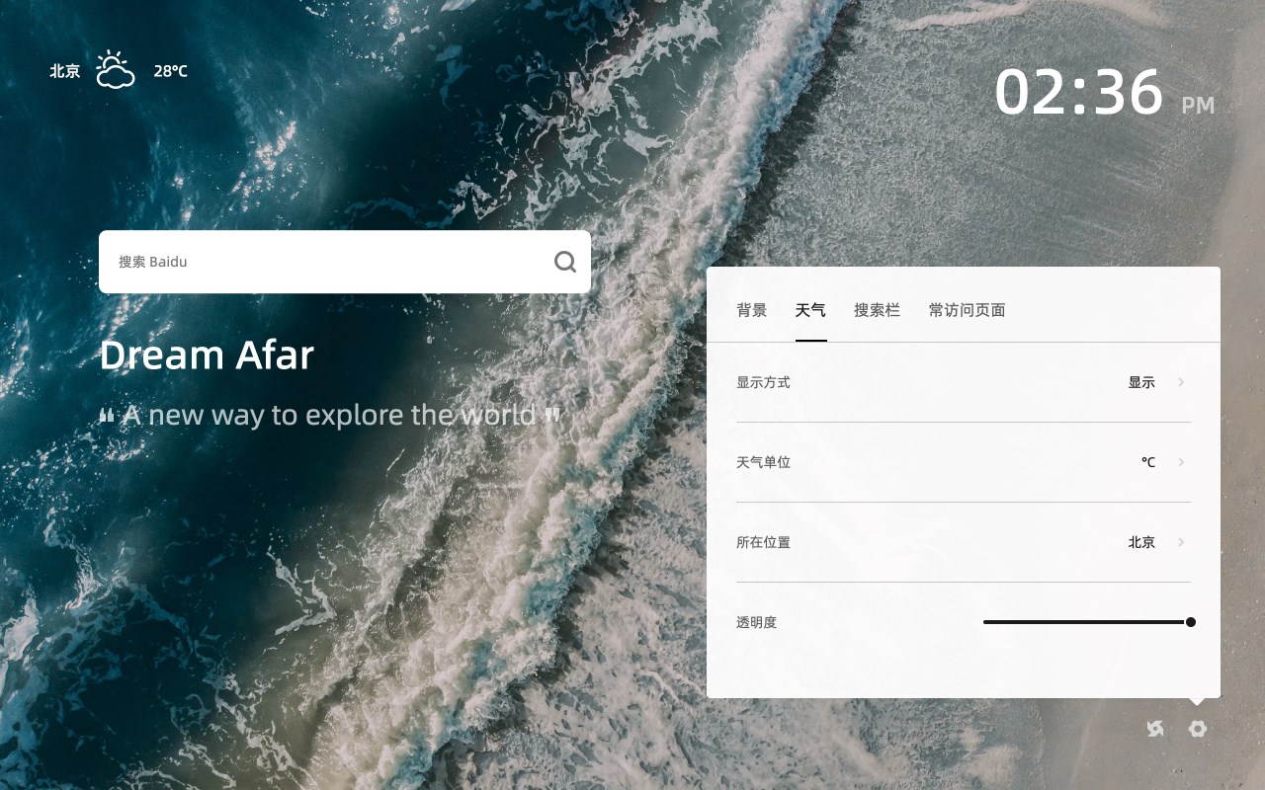Click the 28℃ temperature reading
The width and height of the screenshot is (1265, 790).
(x=171, y=71)
